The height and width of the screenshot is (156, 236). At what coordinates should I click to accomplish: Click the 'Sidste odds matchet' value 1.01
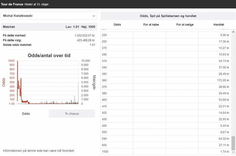coord(92,45)
